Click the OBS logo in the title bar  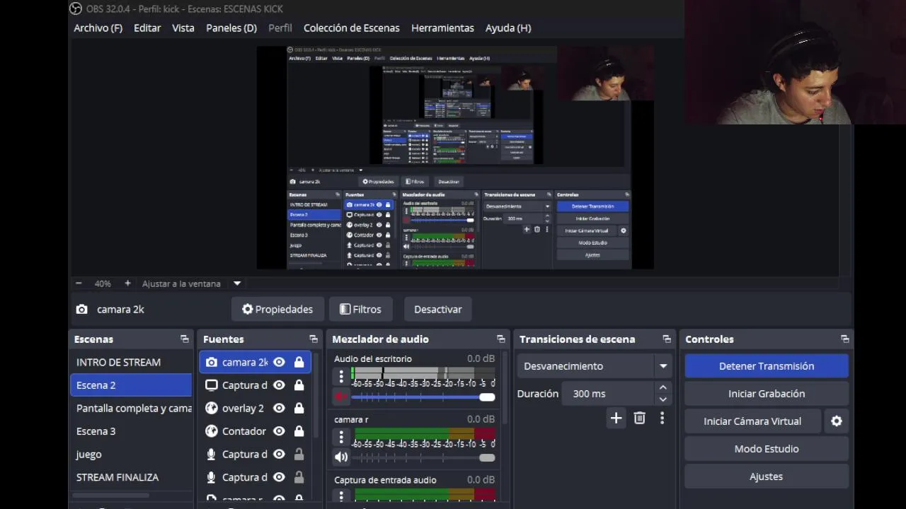tap(76, 8)
